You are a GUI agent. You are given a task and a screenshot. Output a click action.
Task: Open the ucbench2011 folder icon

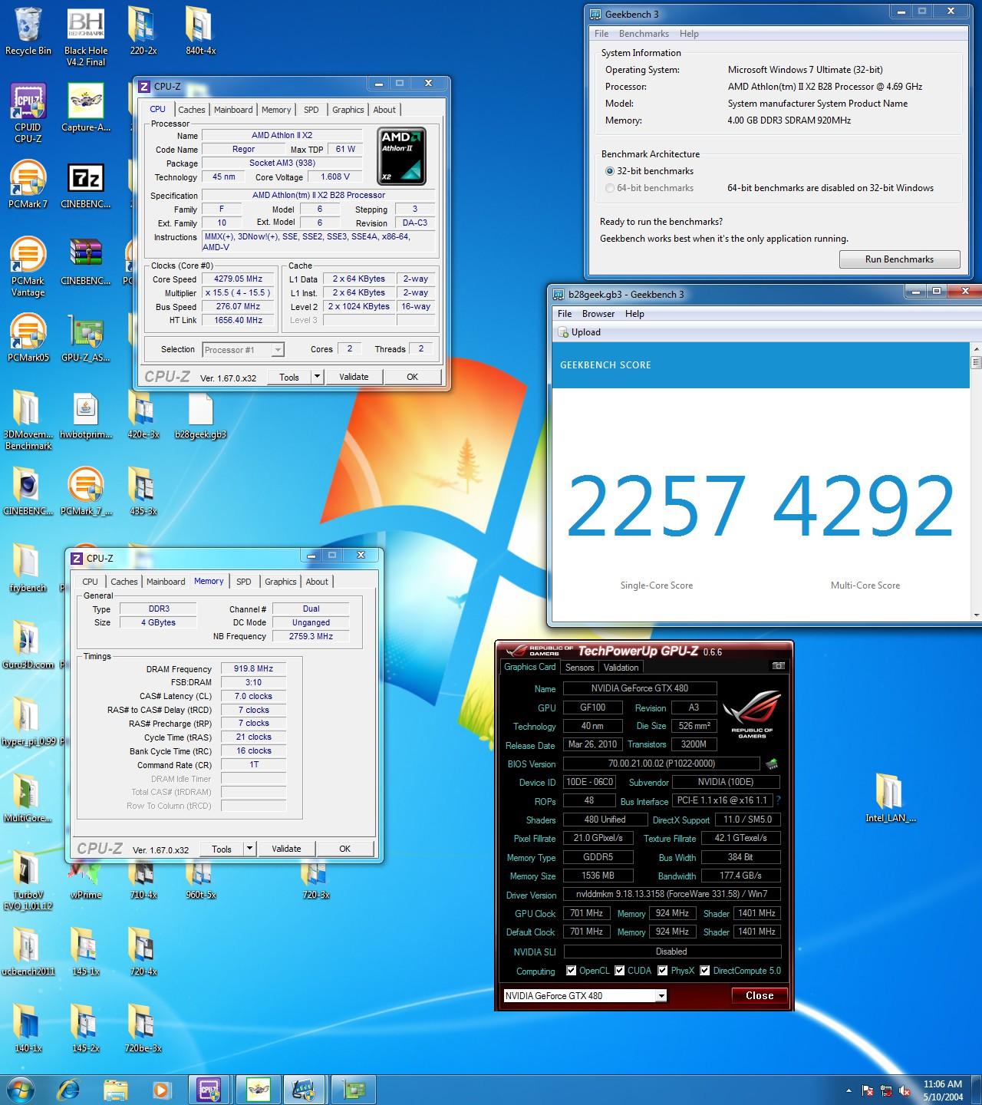[28, 952]
